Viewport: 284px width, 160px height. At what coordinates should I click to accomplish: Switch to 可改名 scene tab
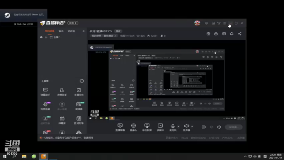(x=71, y=31)
